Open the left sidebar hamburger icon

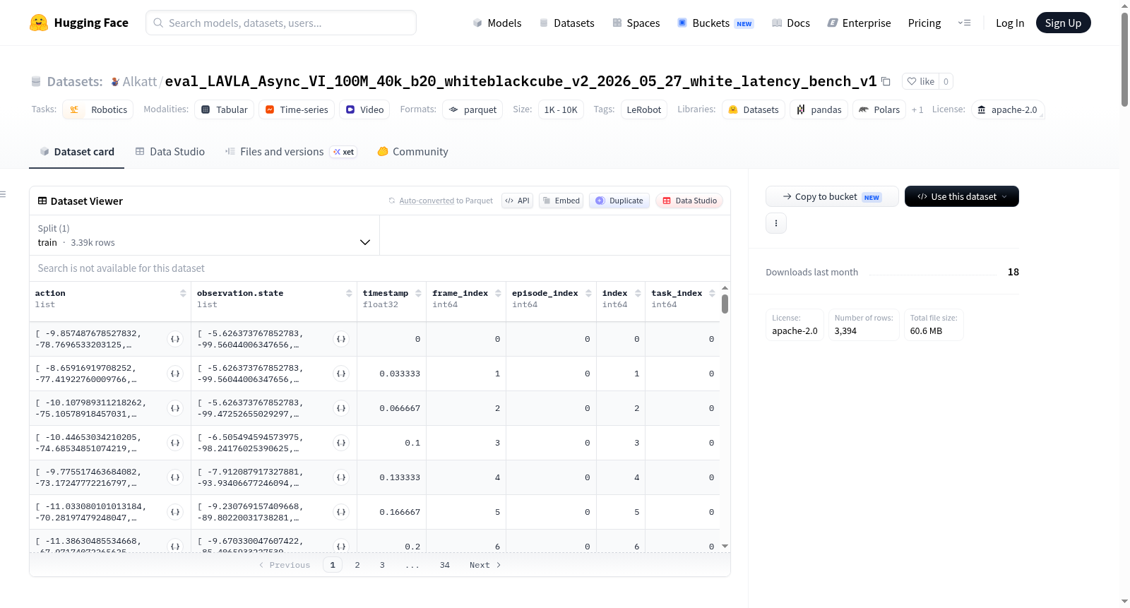click(3, 194)
